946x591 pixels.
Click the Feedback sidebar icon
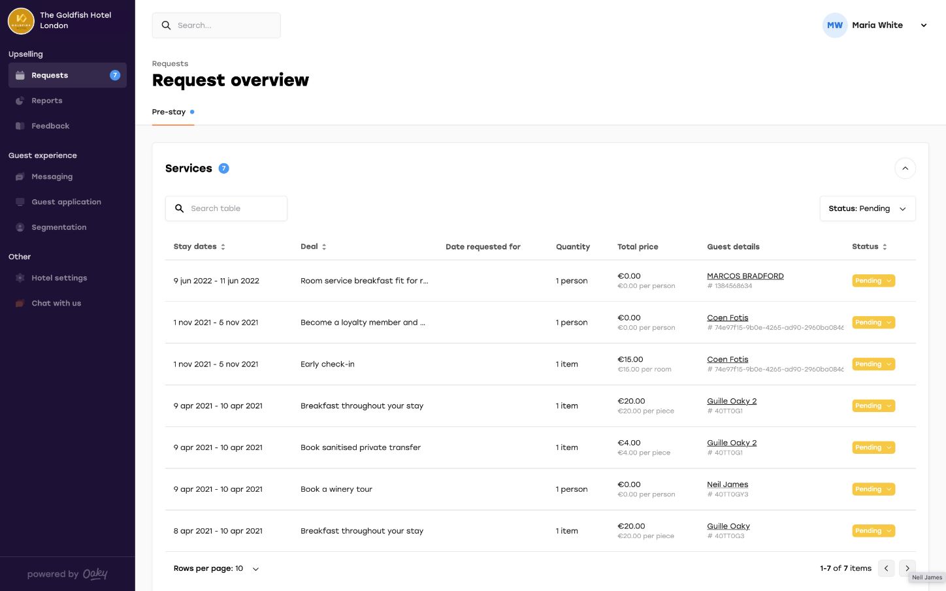click(20, 126)
